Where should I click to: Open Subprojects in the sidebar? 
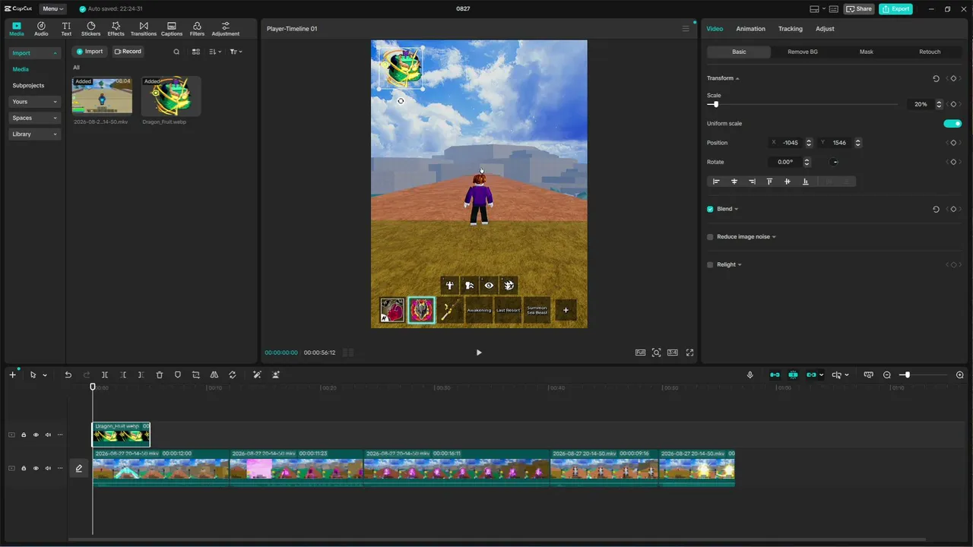[28, 85]
